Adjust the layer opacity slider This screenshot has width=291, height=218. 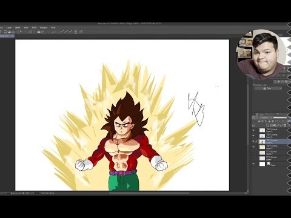point(280,117)
